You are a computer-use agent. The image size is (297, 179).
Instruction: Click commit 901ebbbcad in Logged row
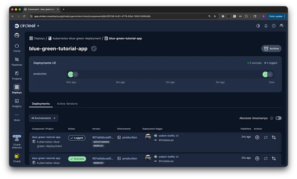(166, 140)
